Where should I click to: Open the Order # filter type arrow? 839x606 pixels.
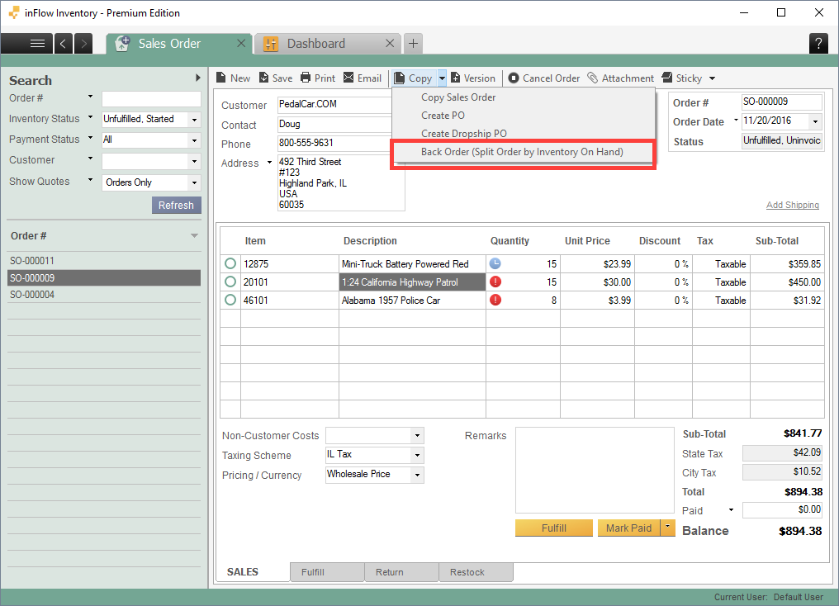coord(90,97)
